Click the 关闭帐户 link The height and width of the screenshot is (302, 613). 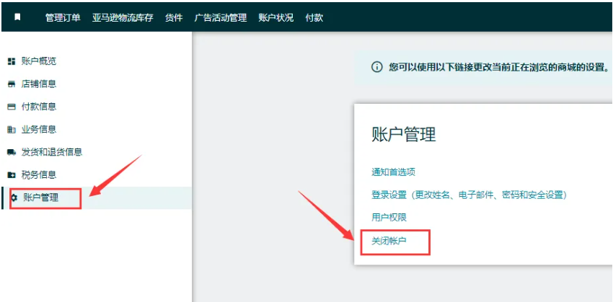(x=389, y=241)
